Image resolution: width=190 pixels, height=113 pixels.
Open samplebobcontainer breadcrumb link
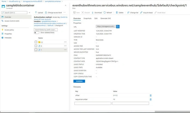53,1
